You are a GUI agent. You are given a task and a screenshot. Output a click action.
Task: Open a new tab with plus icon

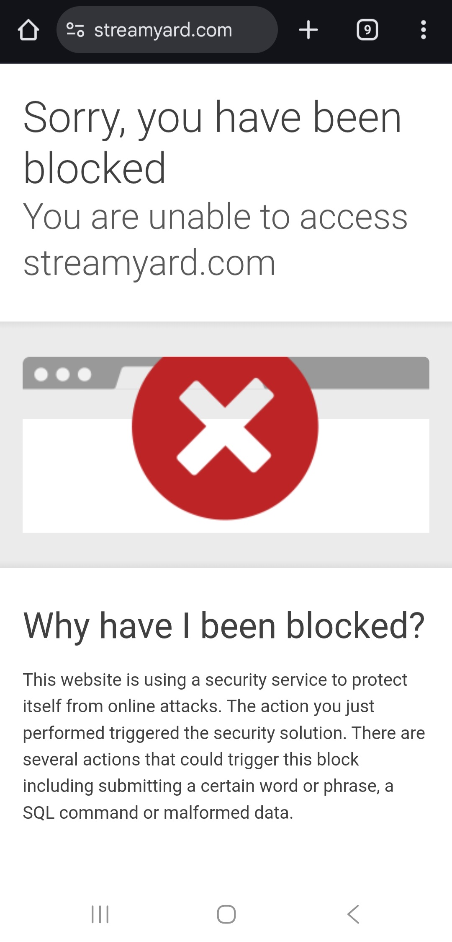(308, 30)
